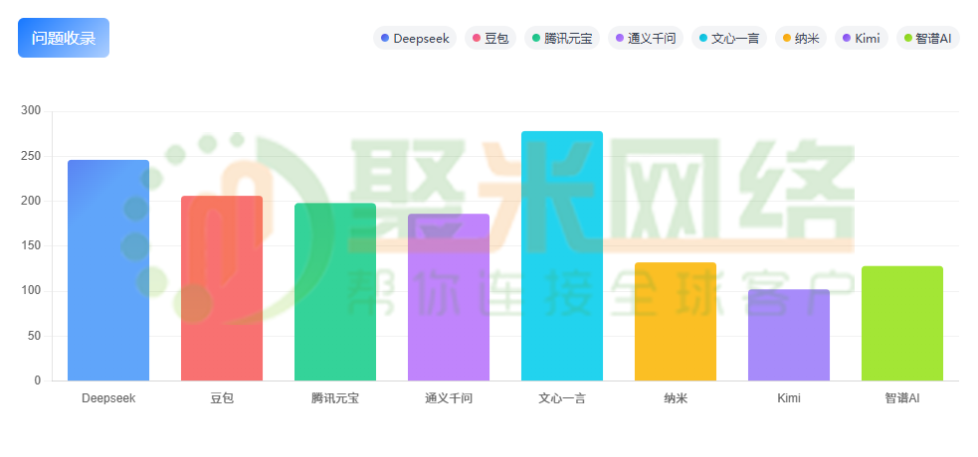
Task: Select the lime 智谱AI bar
Action: (x=902, y=323)
